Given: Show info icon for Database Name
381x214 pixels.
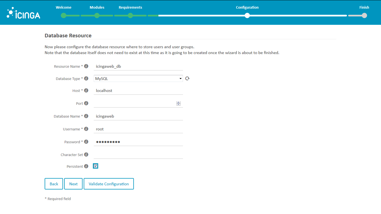Looking at the screenshot, I should point(86,116).
